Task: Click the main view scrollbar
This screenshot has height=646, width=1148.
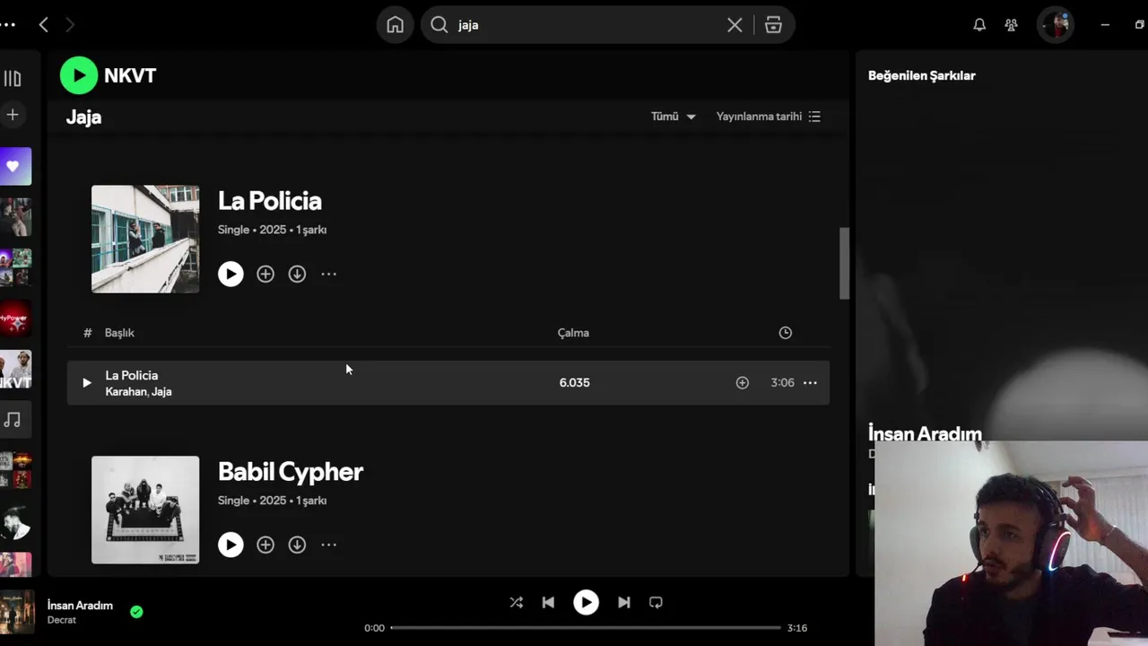Action: click(844, 263)
